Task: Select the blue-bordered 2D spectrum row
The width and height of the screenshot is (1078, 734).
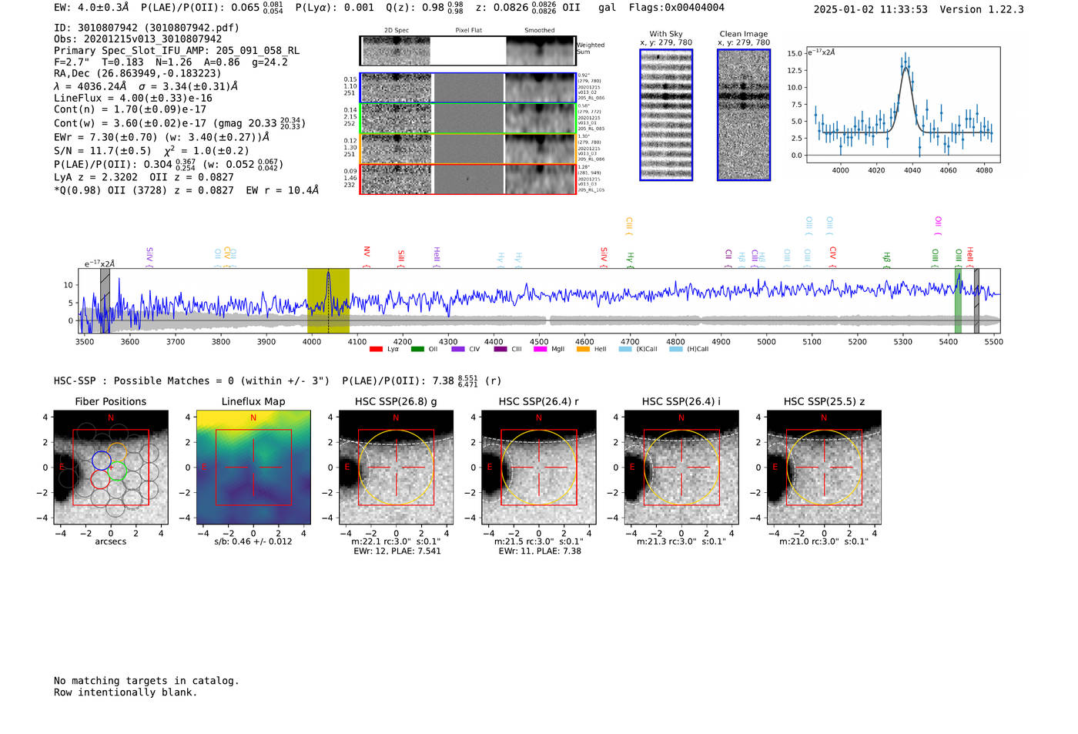Action: pos(468,88)
